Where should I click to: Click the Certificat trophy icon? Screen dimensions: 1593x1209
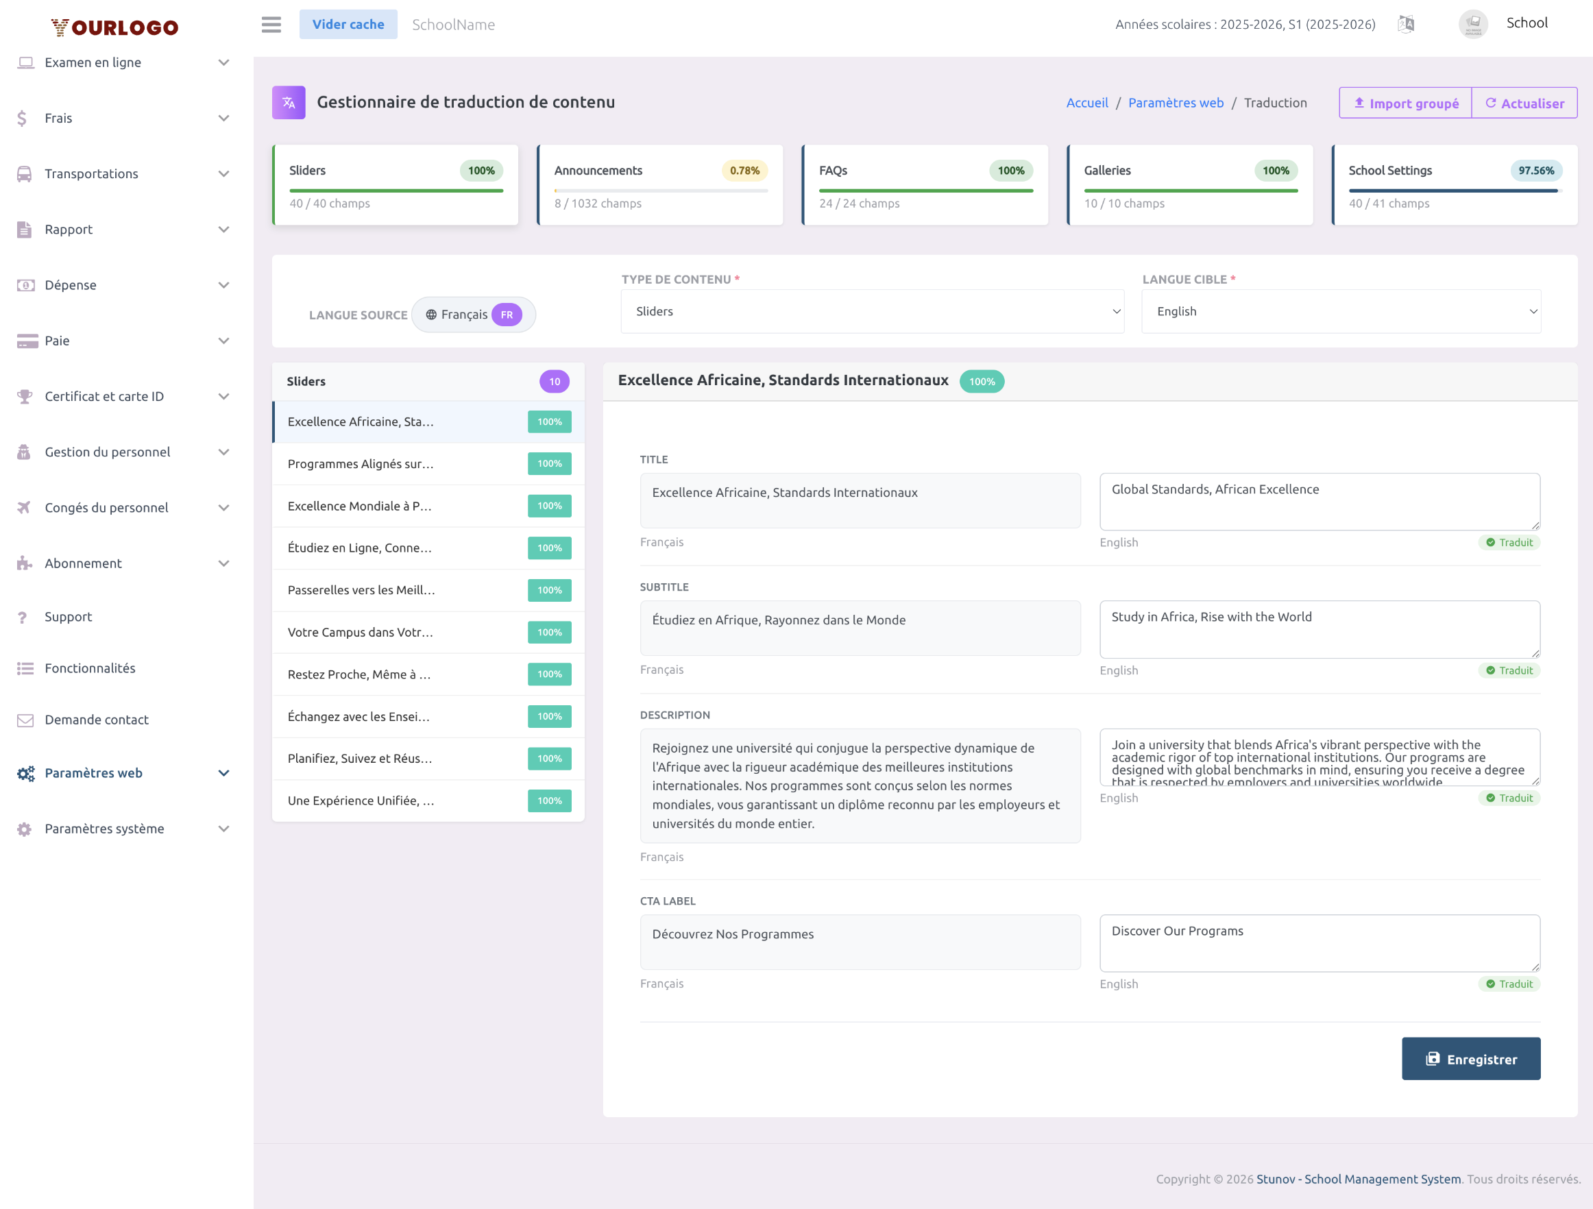pos(25,396)
